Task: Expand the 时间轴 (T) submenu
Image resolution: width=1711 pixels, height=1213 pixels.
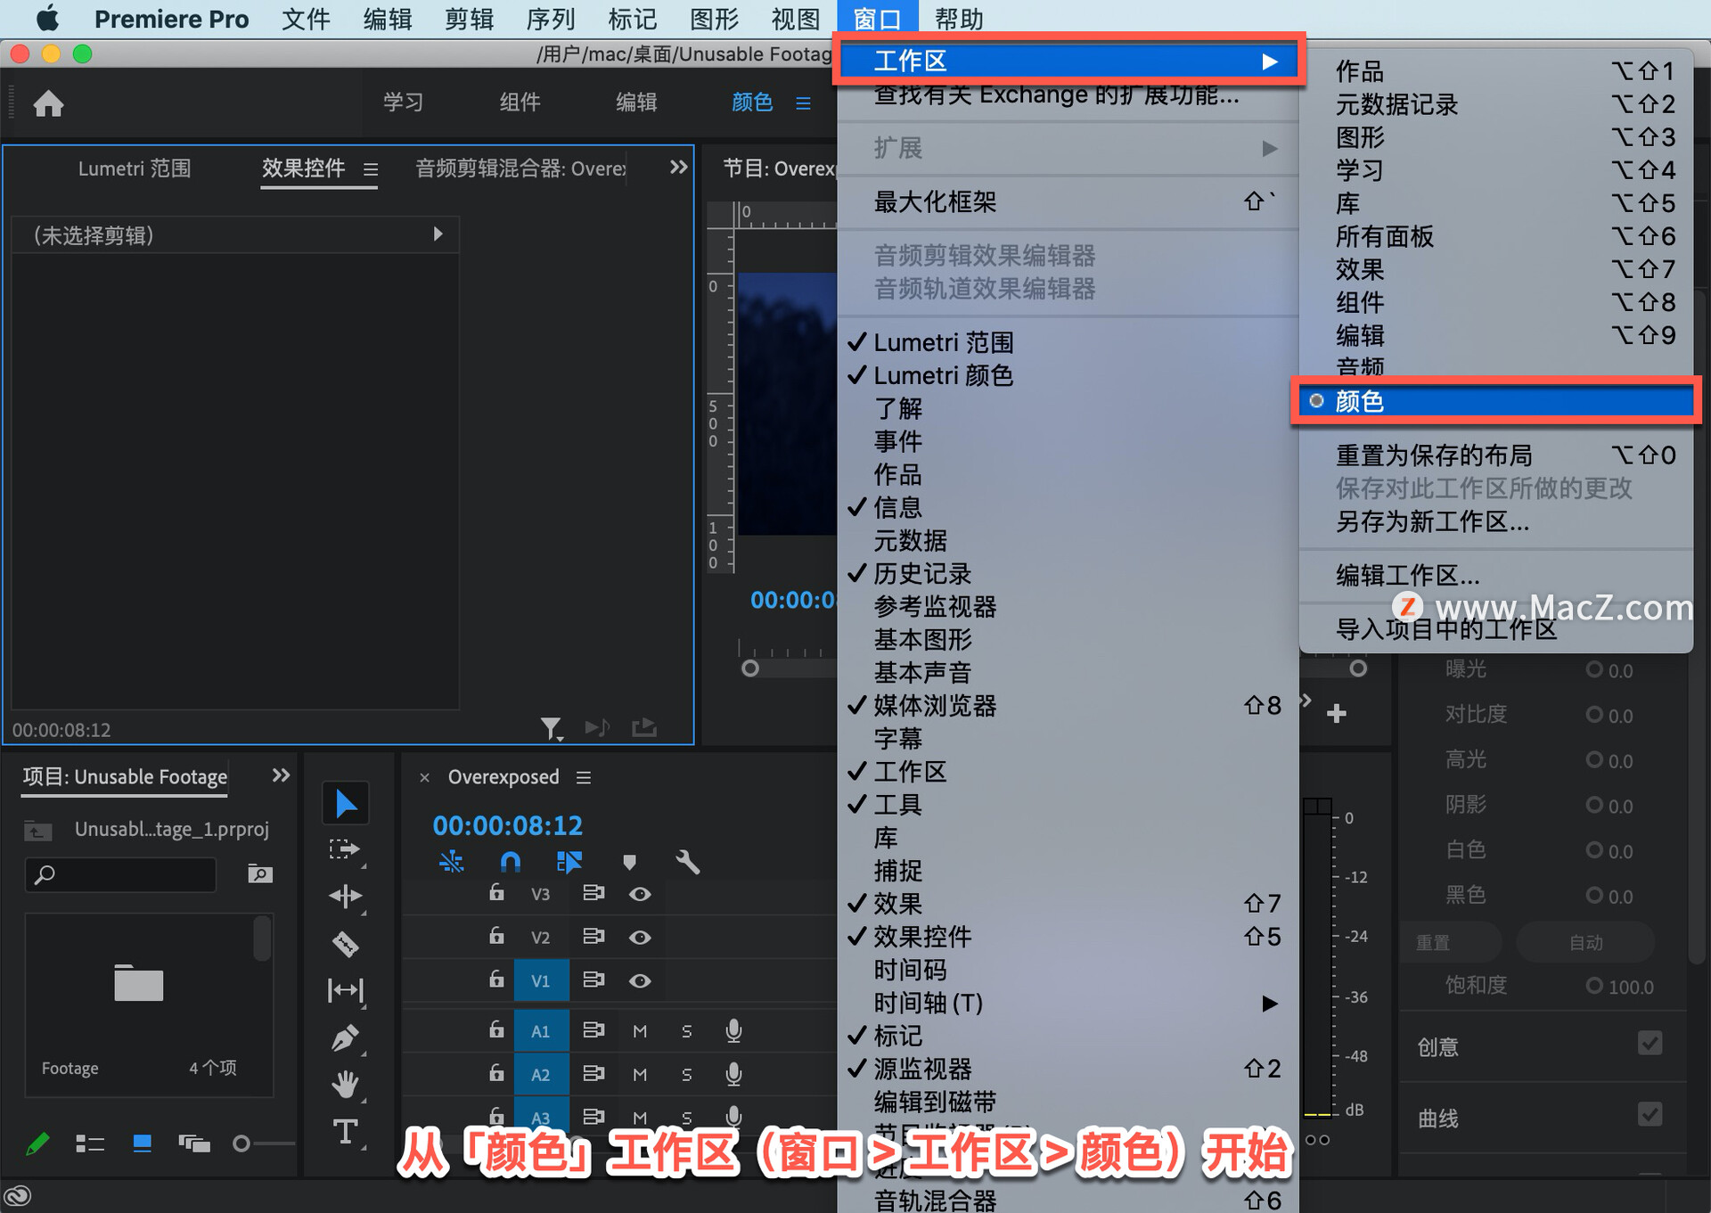Action: pos(1068,1004)
